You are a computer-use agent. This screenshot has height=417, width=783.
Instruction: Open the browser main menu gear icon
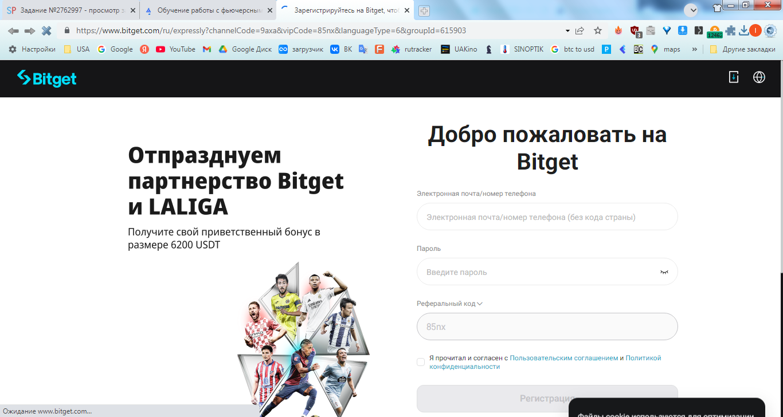(x=770, y=30)
